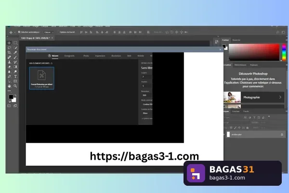289x193 pixels.
Task: Open the Tracés panel tab
Action: 246,111
